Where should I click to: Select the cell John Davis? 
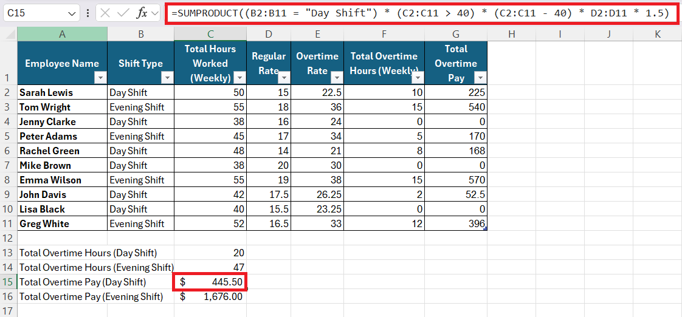point(62,194)
